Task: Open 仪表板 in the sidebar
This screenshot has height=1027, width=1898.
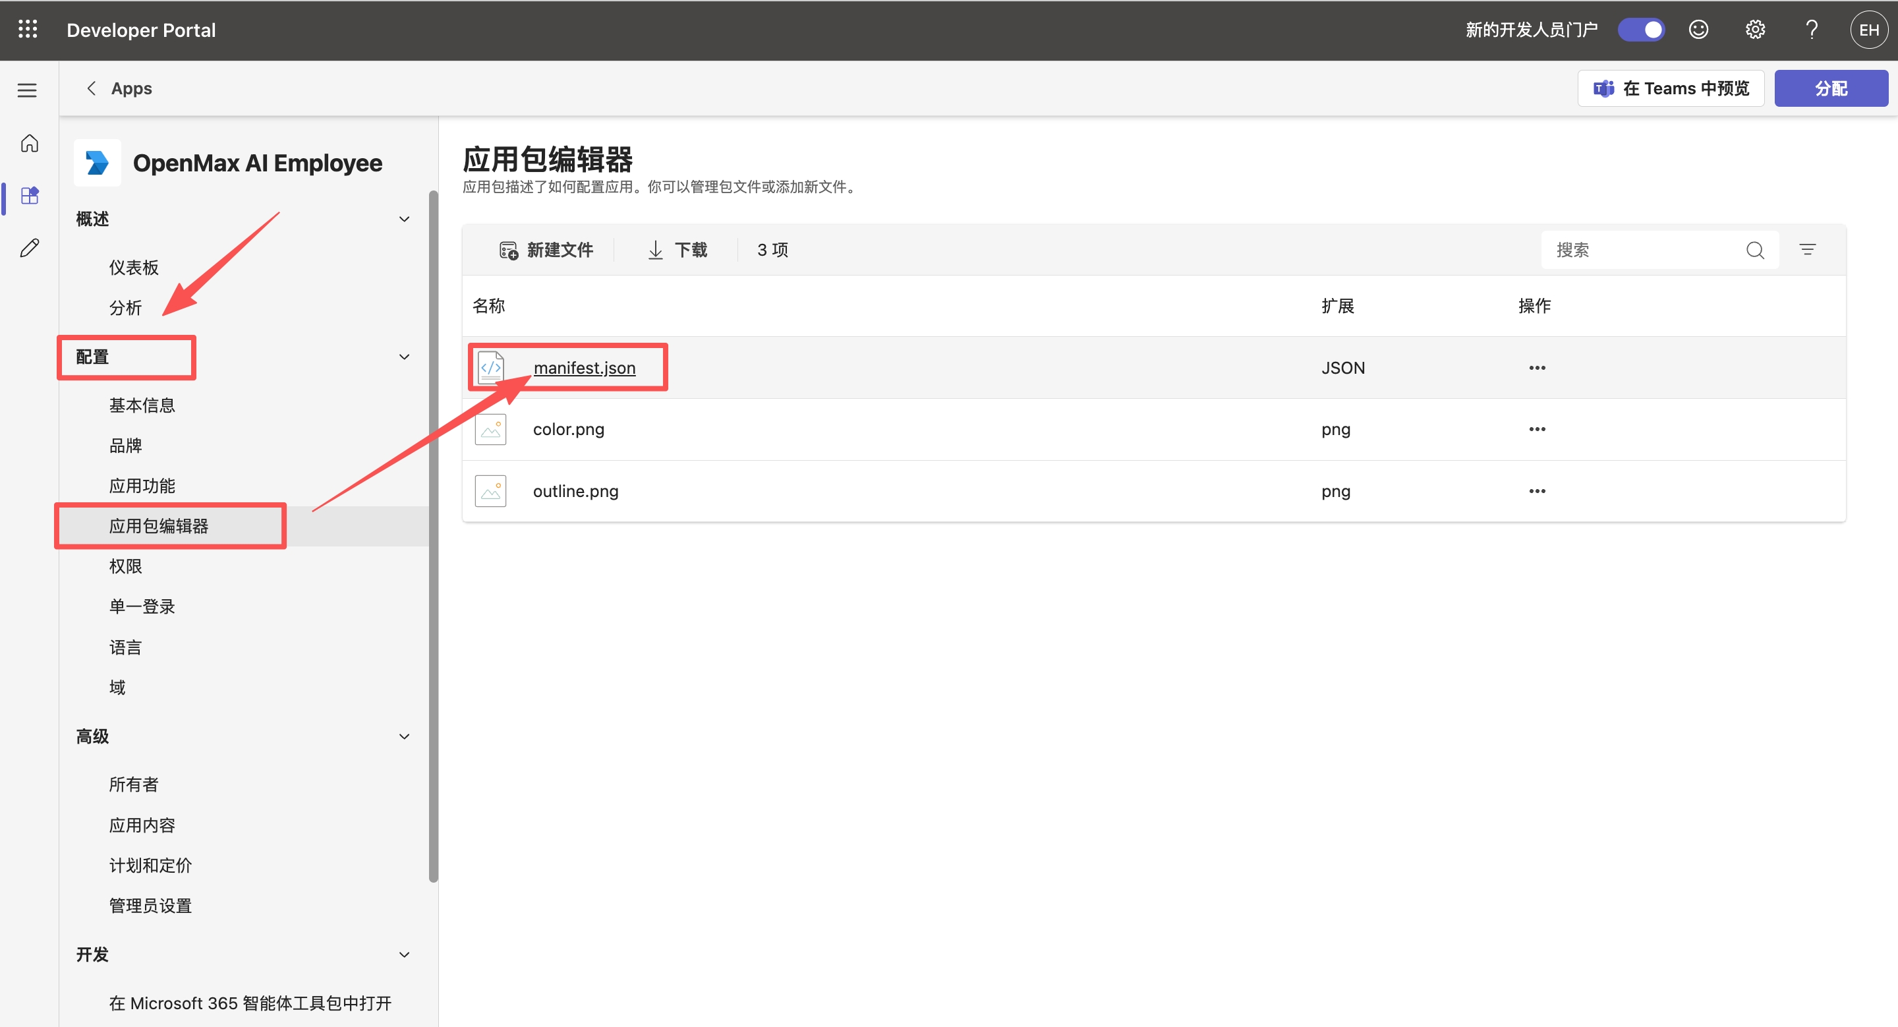Action: [x=133, y=268]
